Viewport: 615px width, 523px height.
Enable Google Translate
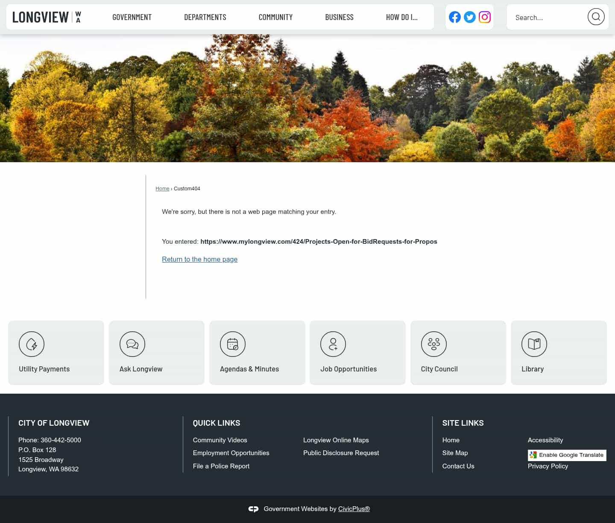point(567,455)
